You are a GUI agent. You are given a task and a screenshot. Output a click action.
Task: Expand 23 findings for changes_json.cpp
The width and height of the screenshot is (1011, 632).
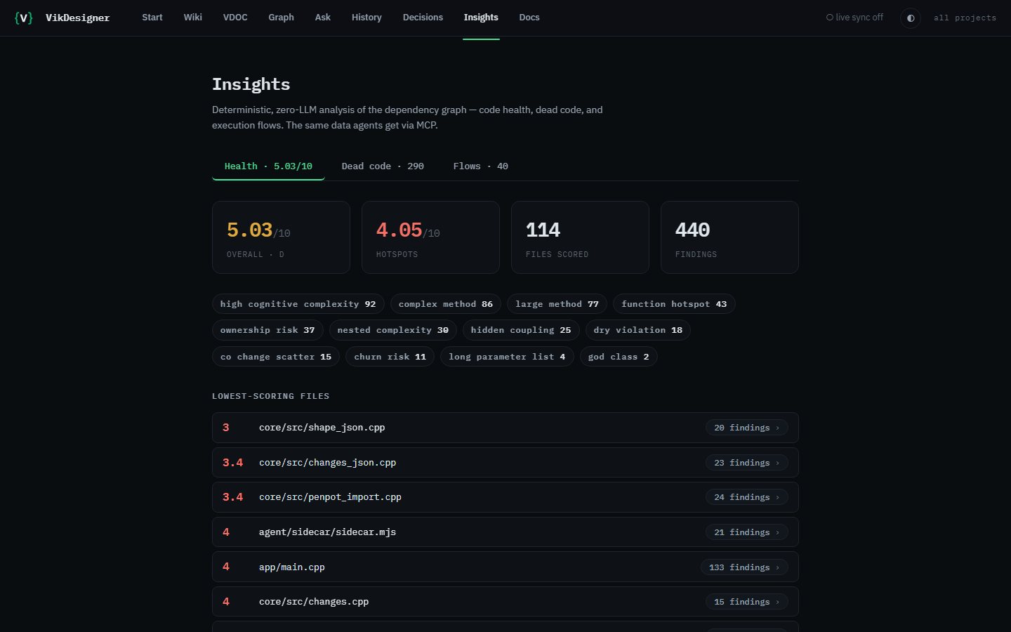click(x=746, y=463)
